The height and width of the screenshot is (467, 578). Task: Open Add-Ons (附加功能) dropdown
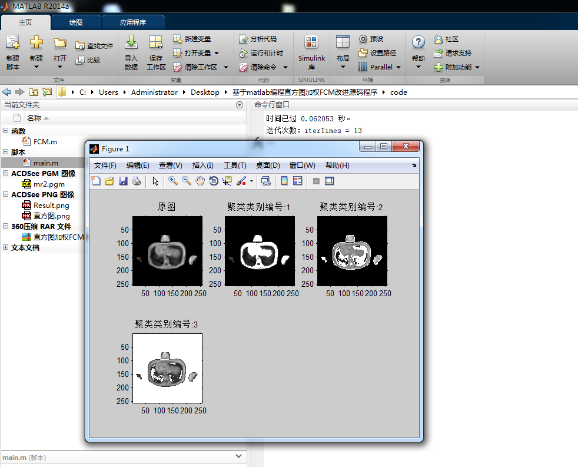point(477,67)
